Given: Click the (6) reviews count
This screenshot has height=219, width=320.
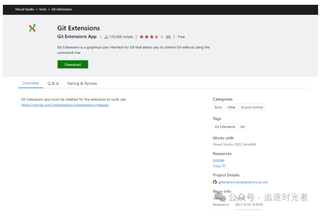Looking at the screenshot, I should coord(168,37).
